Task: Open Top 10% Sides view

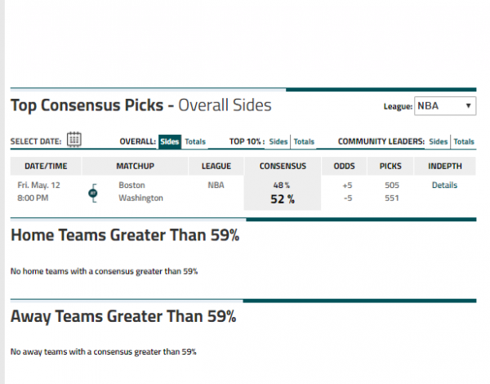Action: point(278,141)
